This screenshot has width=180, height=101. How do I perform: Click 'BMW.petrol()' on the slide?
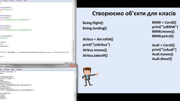[x=163, y=36]
